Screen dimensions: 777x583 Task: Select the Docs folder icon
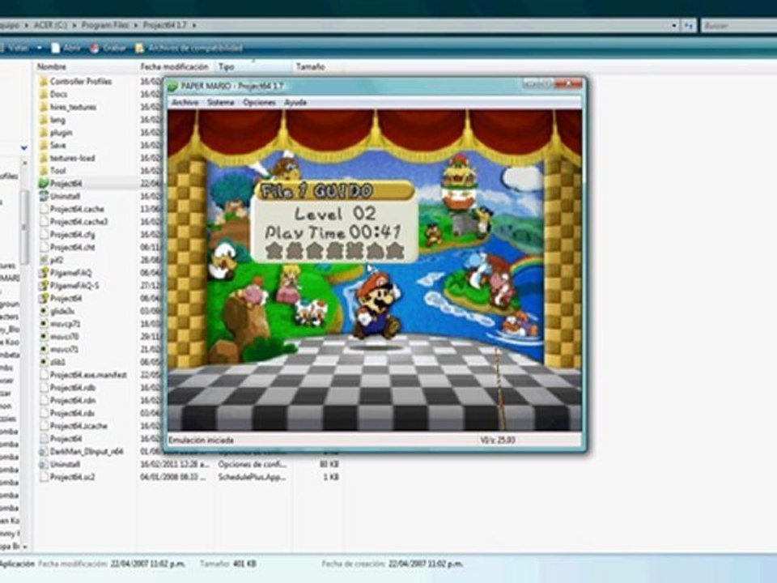coord(44,94)
